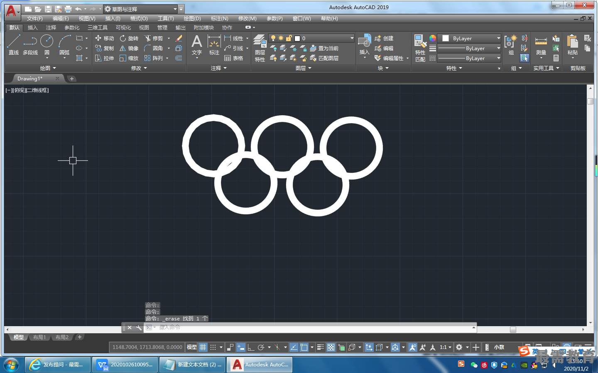Click the 编辑属性 button
598x373 pixels.
(x=389, y=58)
